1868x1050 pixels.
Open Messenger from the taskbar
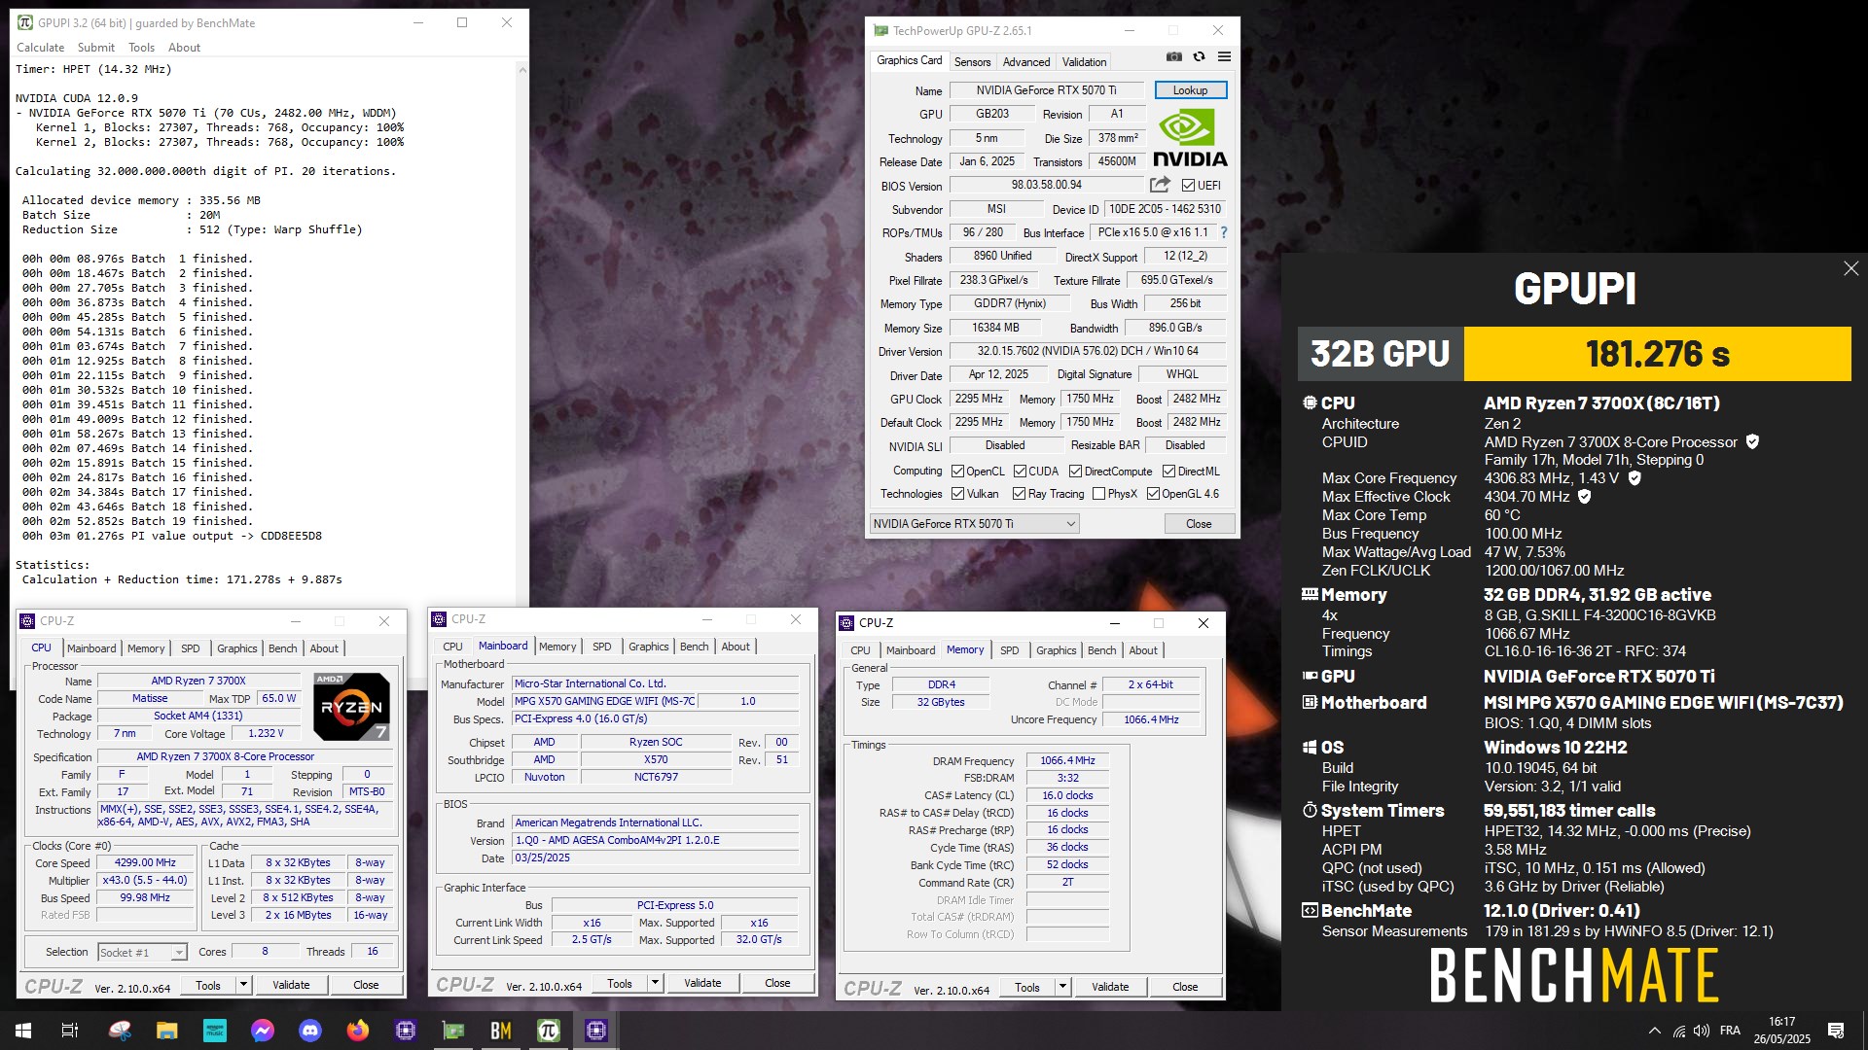tap(263, 1031)
